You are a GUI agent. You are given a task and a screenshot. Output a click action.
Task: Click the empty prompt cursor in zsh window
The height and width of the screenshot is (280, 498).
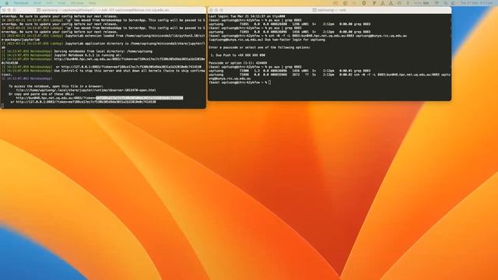[270, 82]
